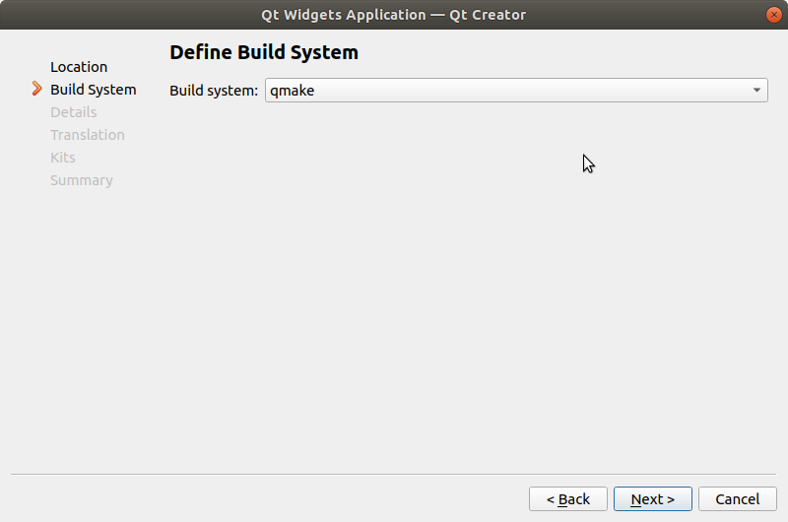Select the Location wizard step
The height and width of the screenshot is (522, 788).
pos(79,67)
